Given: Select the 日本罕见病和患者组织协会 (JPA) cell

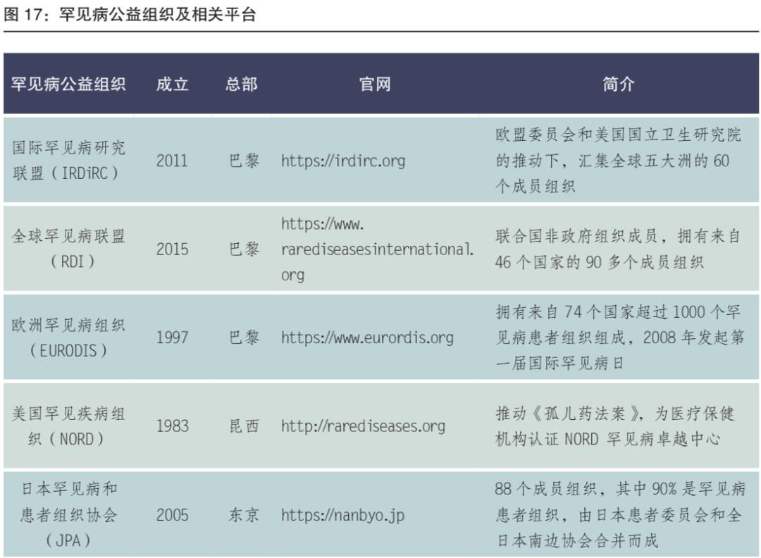Looking at the screenshot, I should pyautogui.click(x=68, y=515).
